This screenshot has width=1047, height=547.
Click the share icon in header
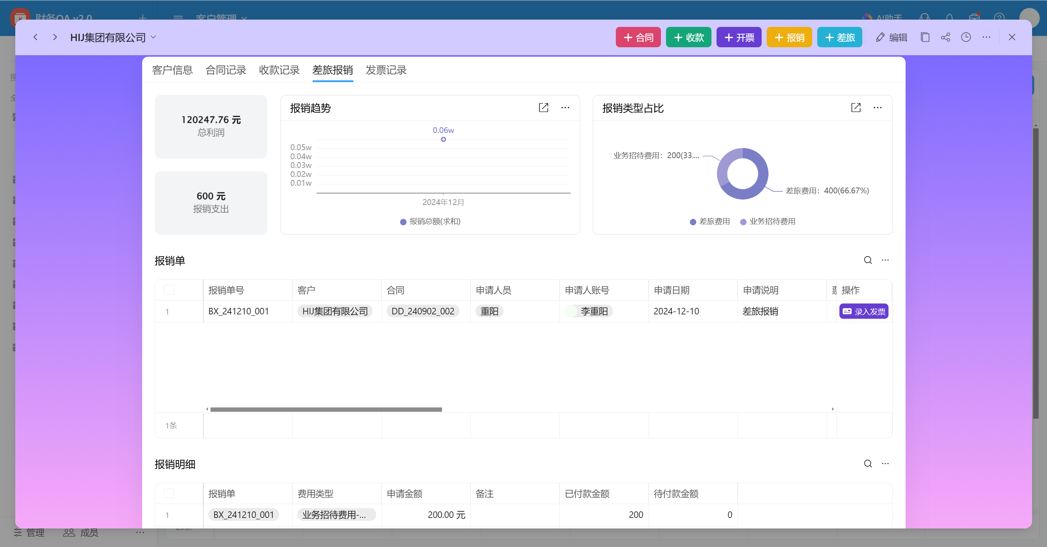coord(945,37)
